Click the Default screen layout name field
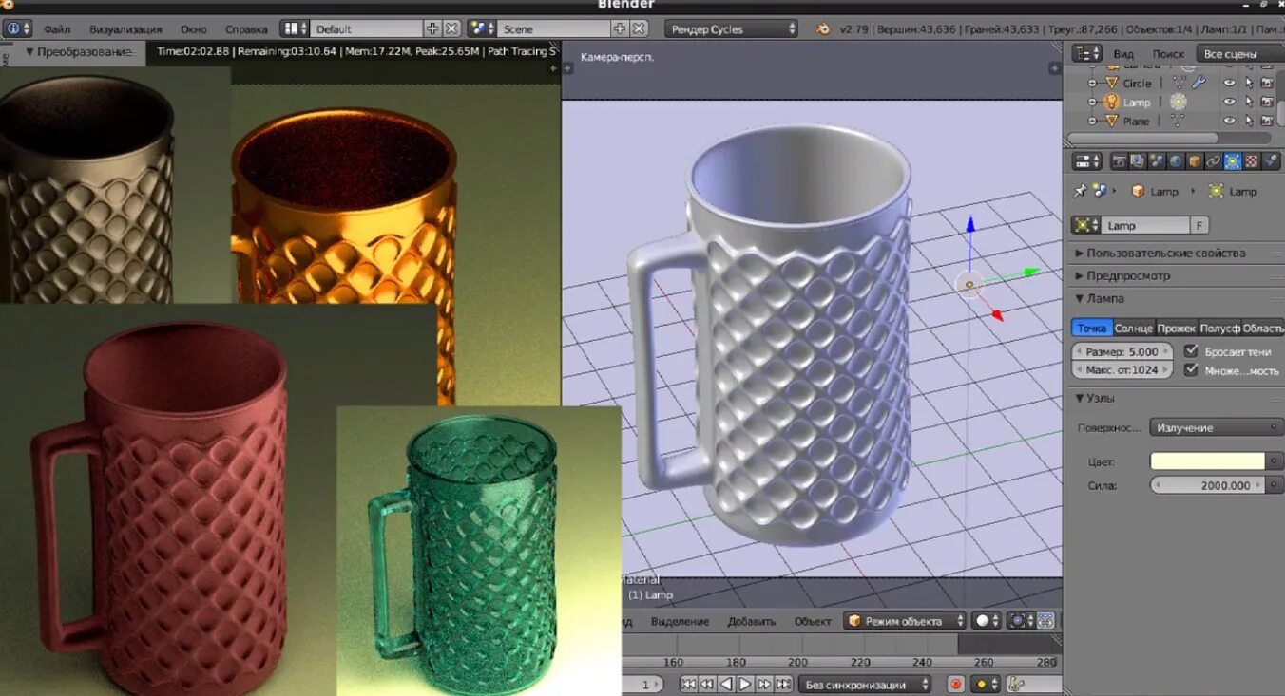This screenshot has width=1285, height=696. click(x=366, y=28)
